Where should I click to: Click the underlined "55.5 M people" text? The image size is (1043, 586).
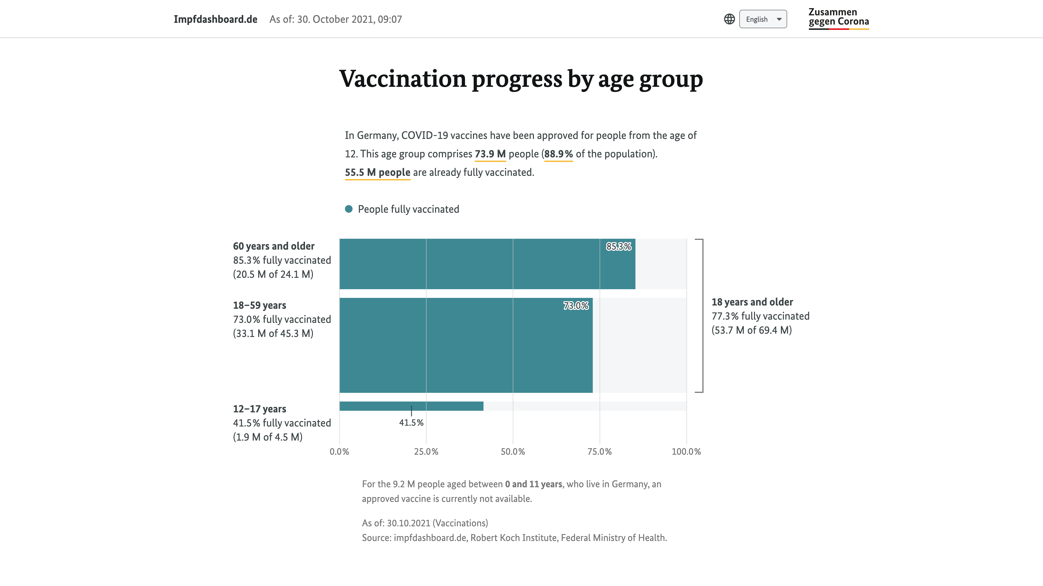377,172
